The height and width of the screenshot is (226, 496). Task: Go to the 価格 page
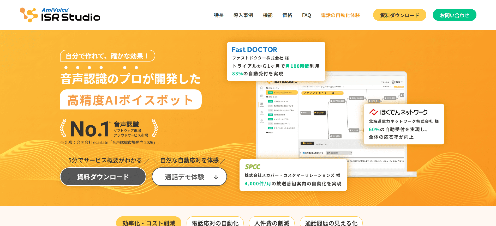[x=287, y=15]
